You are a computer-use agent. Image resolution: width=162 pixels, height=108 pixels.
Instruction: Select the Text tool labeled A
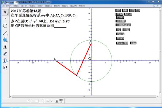(5, 47)
